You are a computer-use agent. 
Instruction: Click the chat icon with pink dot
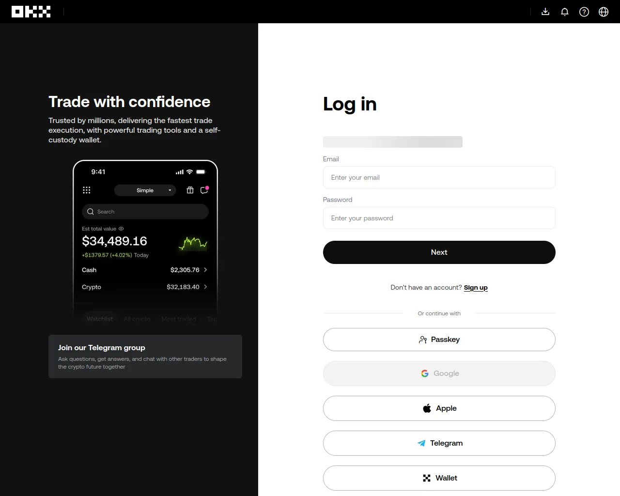click(204, 190)
